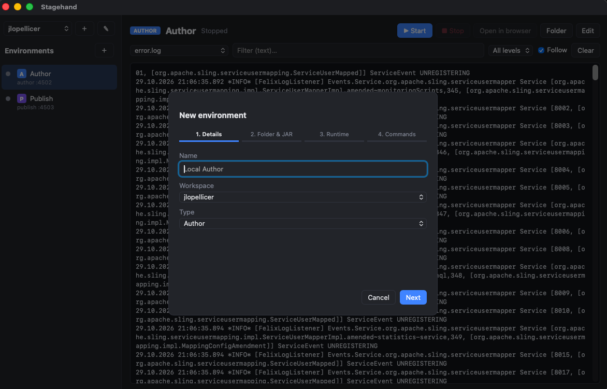
Task: Click the Author status dot indicator
Action: [x=8, y=74]
